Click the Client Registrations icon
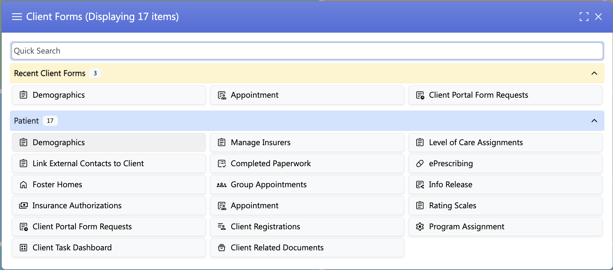Screen dimensions: 613x270 pos(222,227)
